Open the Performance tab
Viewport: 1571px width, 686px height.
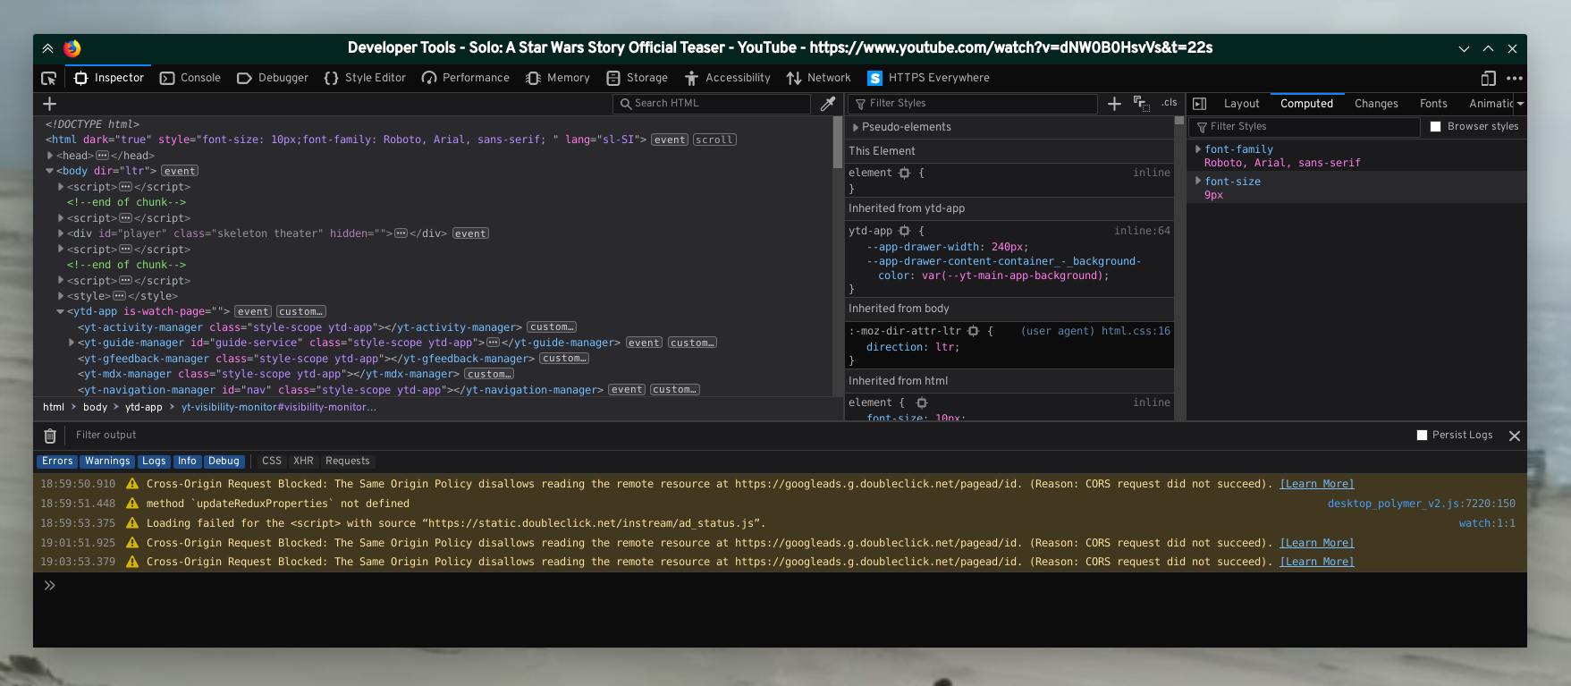[465, 79]
